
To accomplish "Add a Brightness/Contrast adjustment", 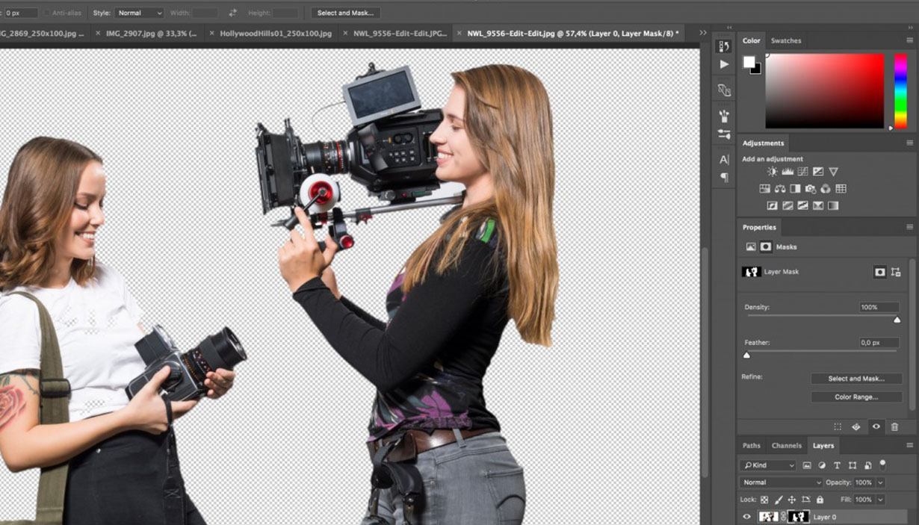I will click(x=772, y=172).
